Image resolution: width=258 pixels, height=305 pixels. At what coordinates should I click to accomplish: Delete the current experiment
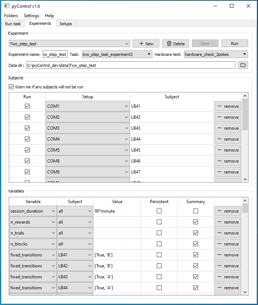tap(175, 43)
